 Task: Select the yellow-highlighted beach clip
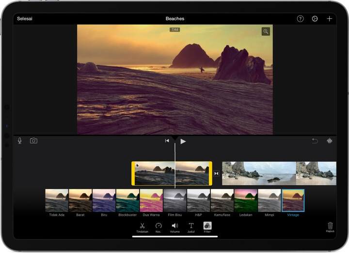point(172,174)
